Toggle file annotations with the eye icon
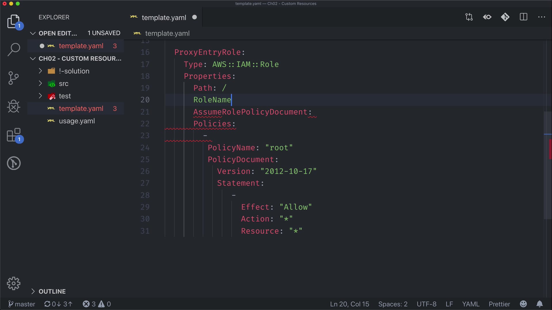This screenshot has width=552, height=310. pyautogui.click(x=487, y=17)
